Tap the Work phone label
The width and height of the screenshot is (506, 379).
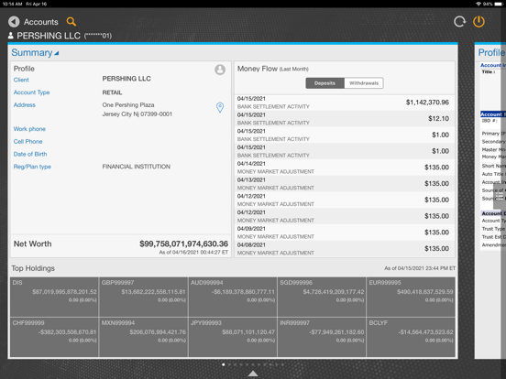pos(29,129)
